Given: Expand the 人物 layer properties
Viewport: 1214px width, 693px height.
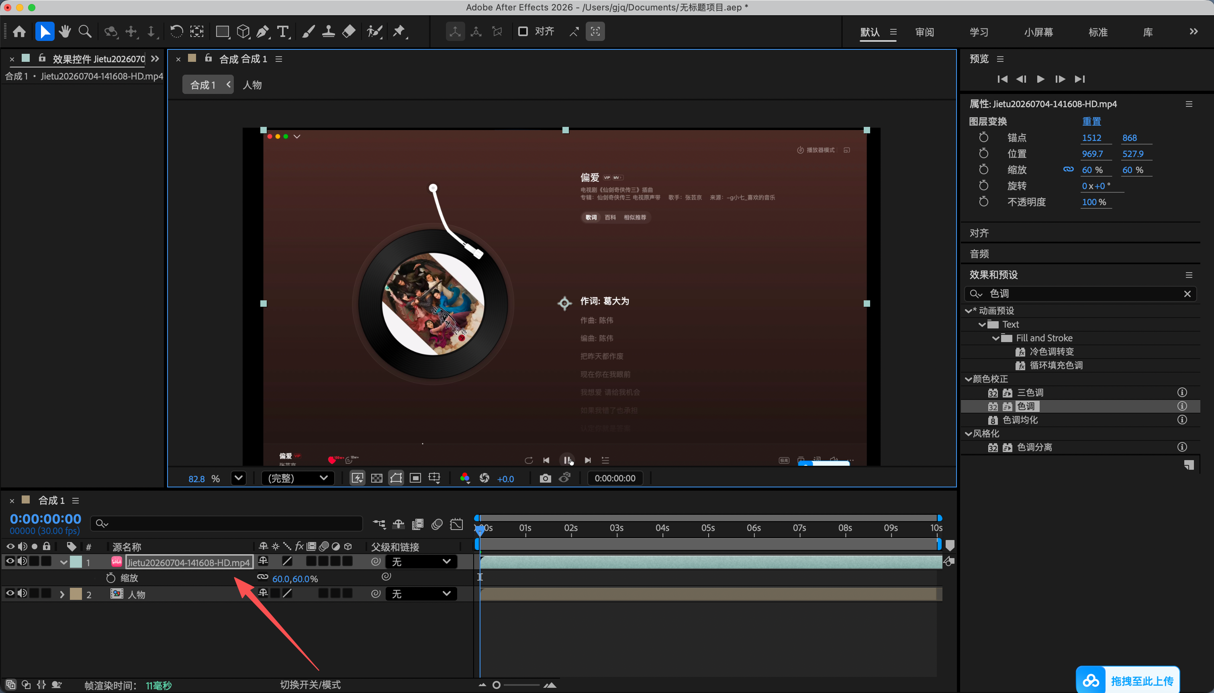Looking at the screenshot, I should click(62, 594).
